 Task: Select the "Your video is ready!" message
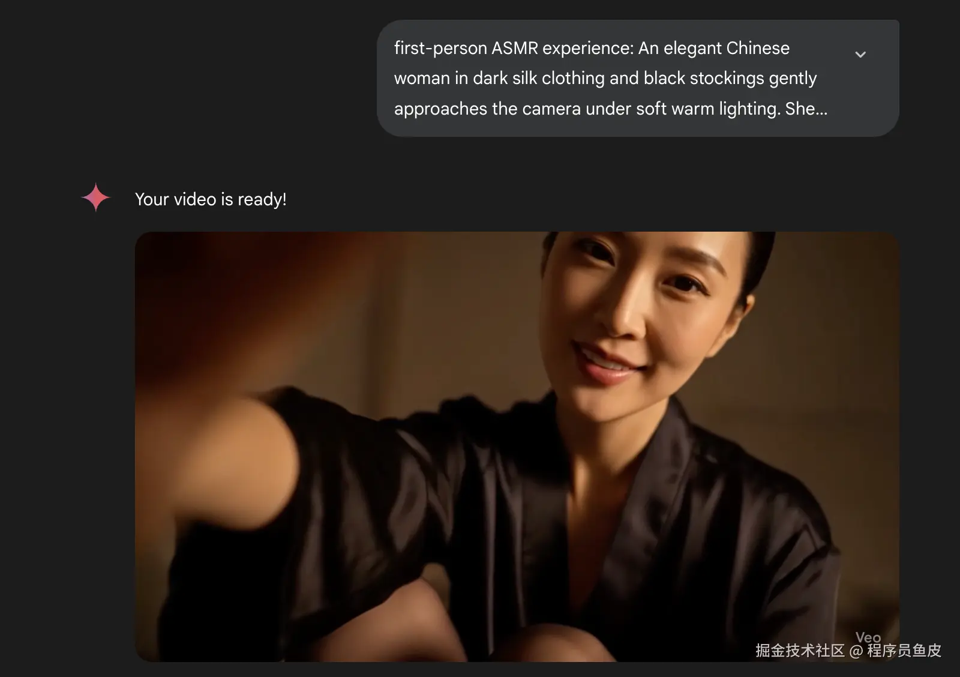[211, 199]
